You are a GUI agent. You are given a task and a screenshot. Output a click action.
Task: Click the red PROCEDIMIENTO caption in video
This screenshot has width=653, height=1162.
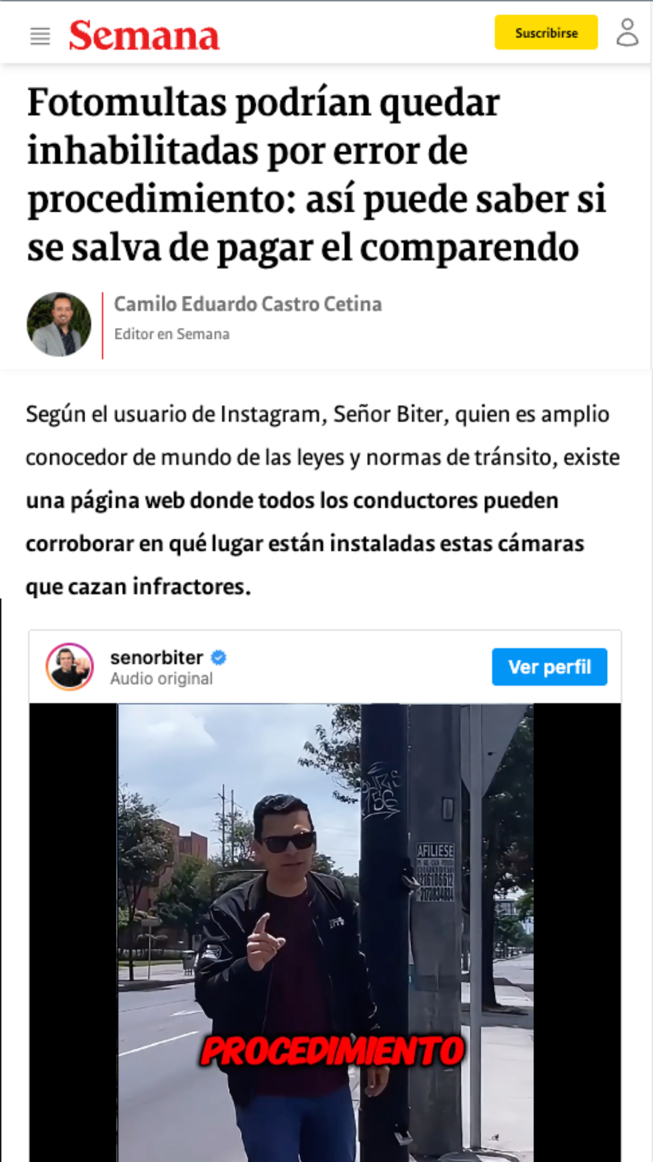tap(333, 1051)
